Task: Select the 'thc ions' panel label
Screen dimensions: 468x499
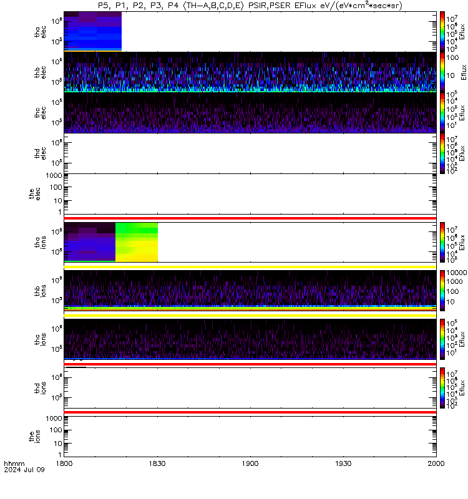Action: tap(40, 339)
